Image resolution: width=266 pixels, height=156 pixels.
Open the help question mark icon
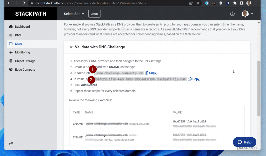[232, 14]
